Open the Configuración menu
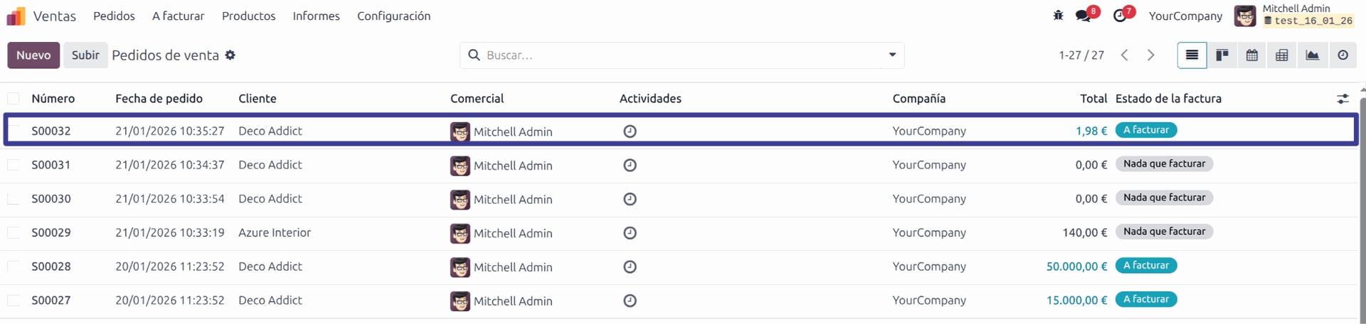Image resolution: width=1366 pixels, height=324 pixels. (393, 16)
